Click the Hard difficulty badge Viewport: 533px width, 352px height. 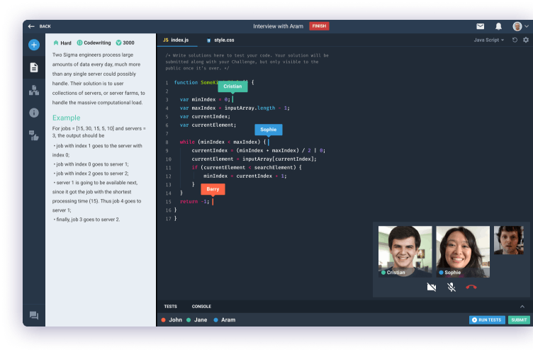(x=62, y=42)
